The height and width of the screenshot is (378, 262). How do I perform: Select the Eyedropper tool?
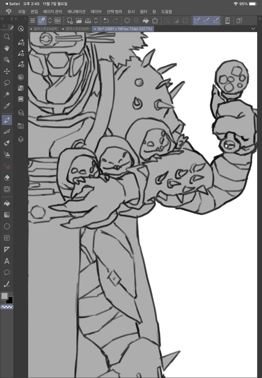pos(7,106)
